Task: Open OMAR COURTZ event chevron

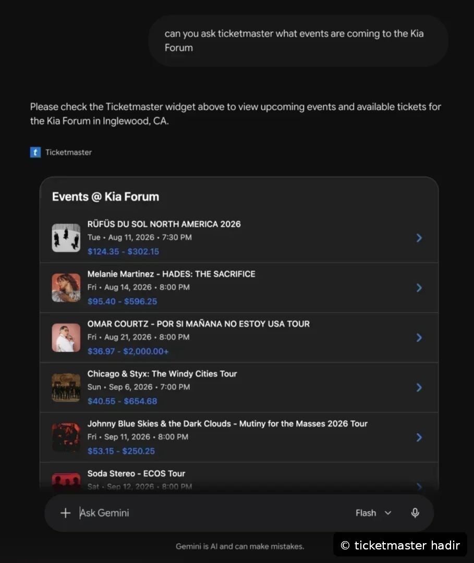Action: [419, 337]
